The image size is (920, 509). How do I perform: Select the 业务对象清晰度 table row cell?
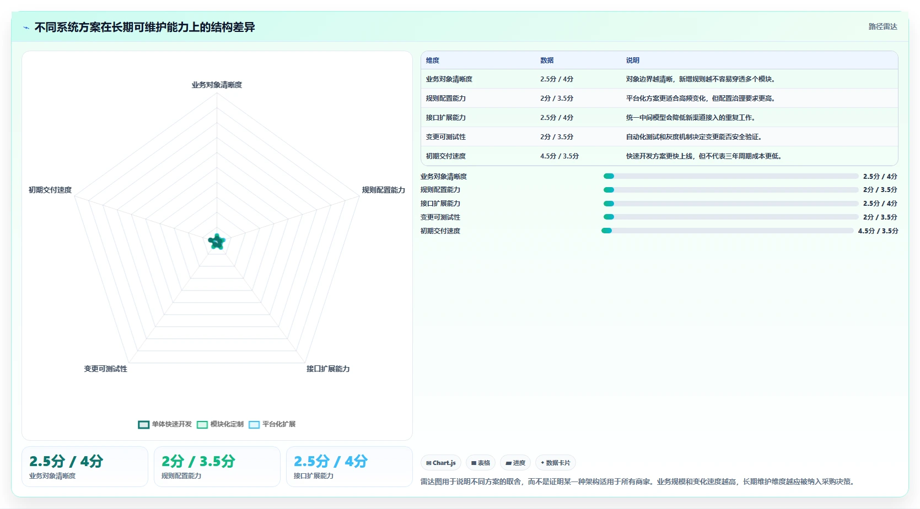point(449,79)
